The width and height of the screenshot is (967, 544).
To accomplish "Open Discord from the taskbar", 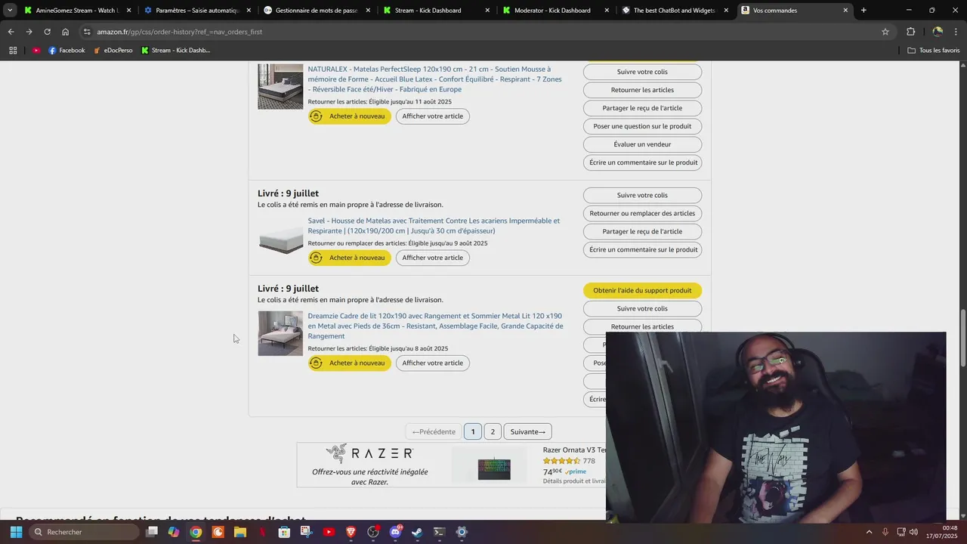I will tap(395, 532).
